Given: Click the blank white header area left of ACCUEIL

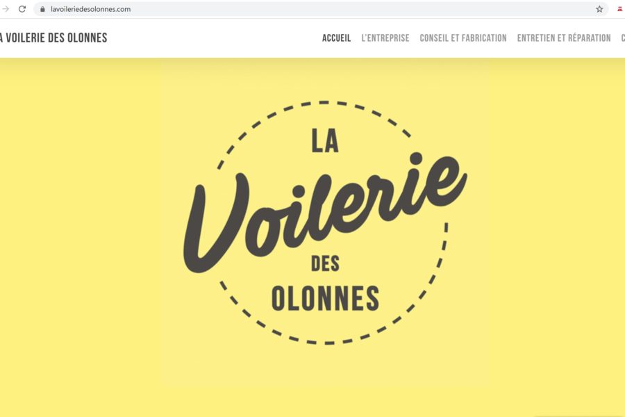Looking at the screenshot, I should pos(215,38).
